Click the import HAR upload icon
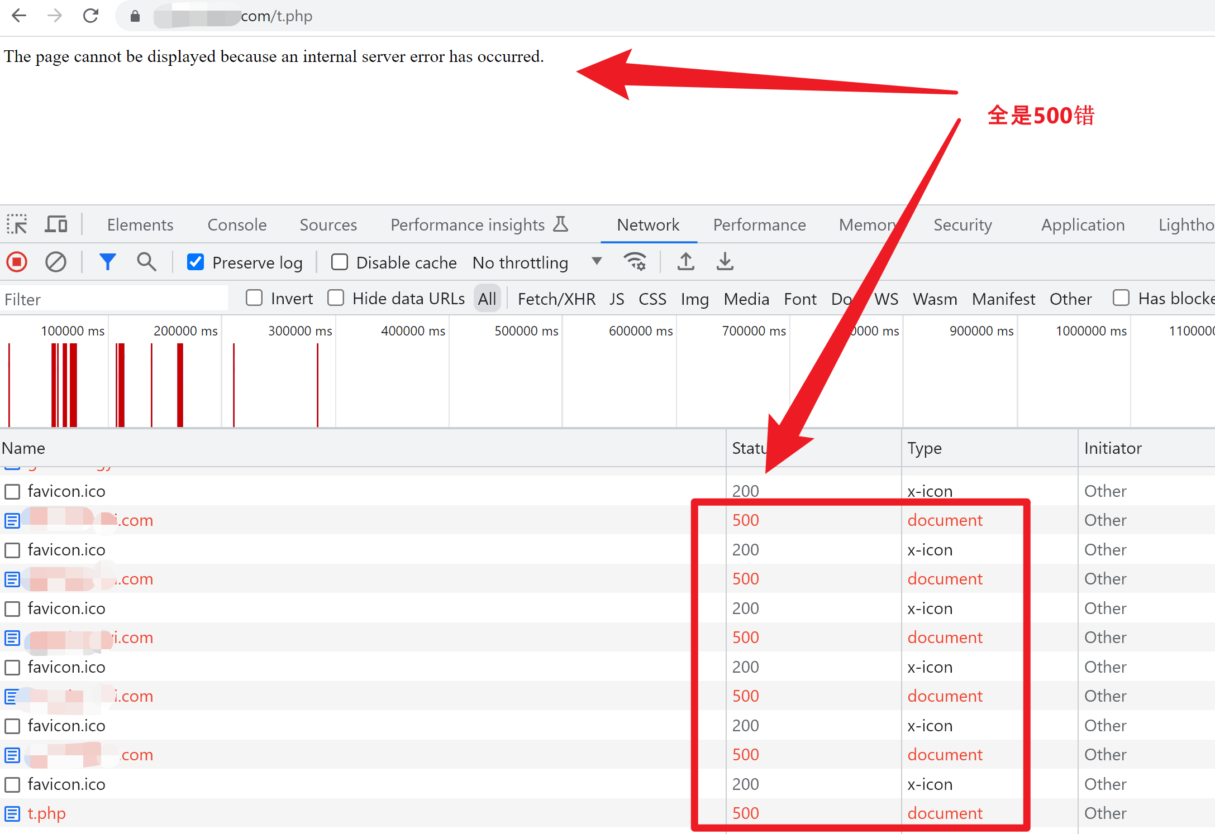Screen dimensions: 1215x834 (x=685, y=262)
